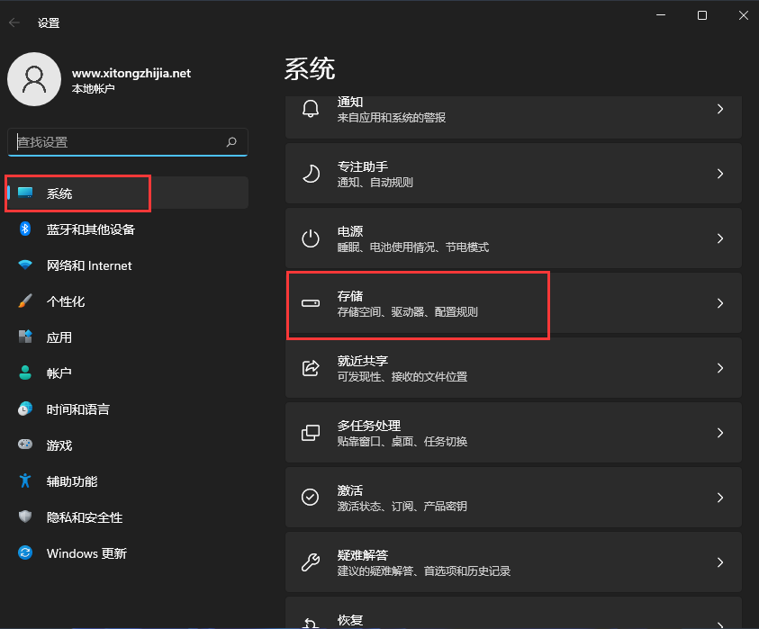The image size is (759, 629).
Task: Click the drive icon beside 存储
Action: [x=311, y=303]
